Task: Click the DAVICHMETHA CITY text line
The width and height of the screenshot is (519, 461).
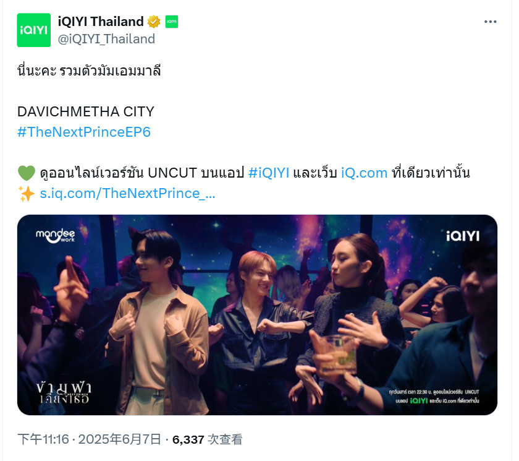Action: 86,111
